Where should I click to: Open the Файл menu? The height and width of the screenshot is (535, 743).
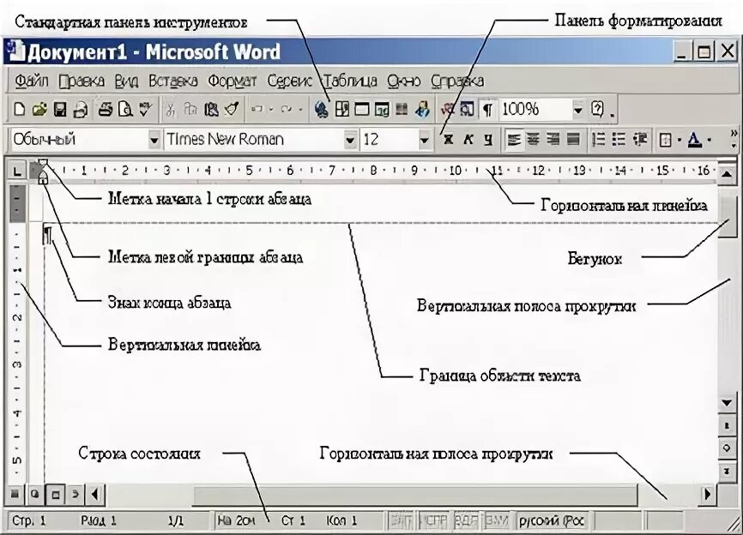click(31, 81)
